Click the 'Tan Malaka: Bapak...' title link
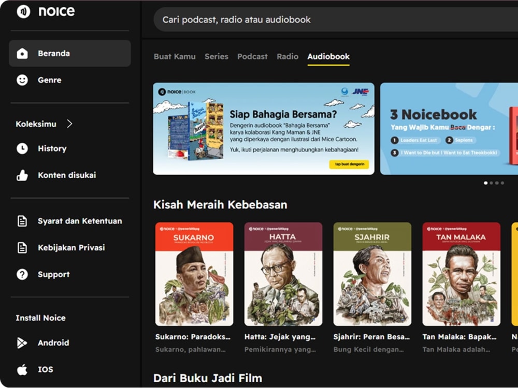 point(459,337)
